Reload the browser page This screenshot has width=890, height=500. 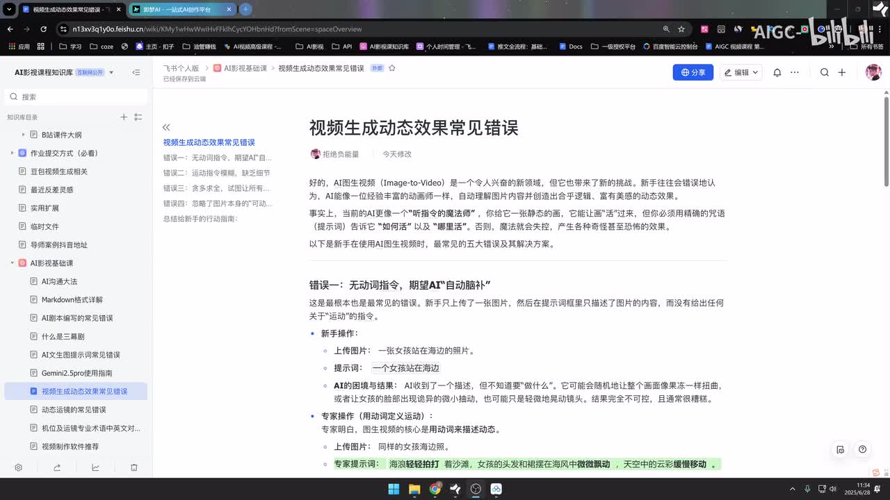[43, 29]
